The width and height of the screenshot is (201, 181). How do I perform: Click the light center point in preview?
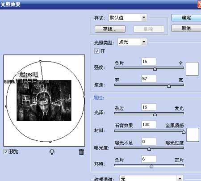pos(45,101)
